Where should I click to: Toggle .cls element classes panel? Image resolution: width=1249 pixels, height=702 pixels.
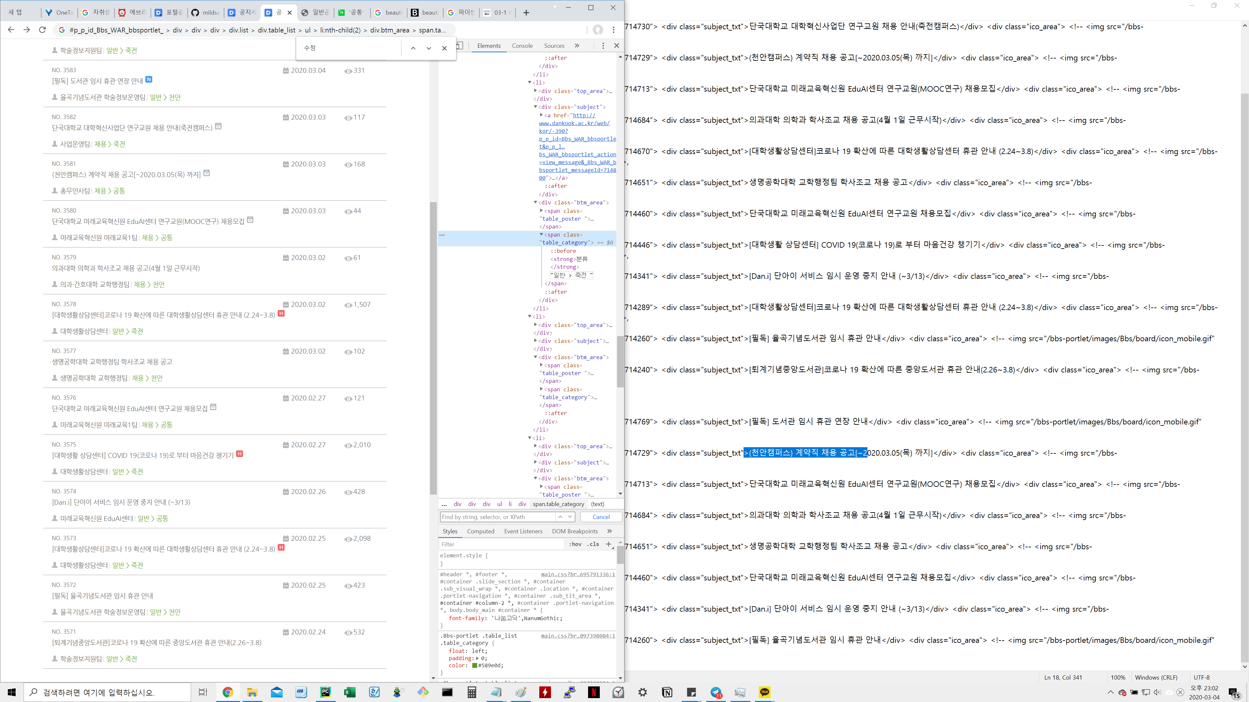[593, 544]
